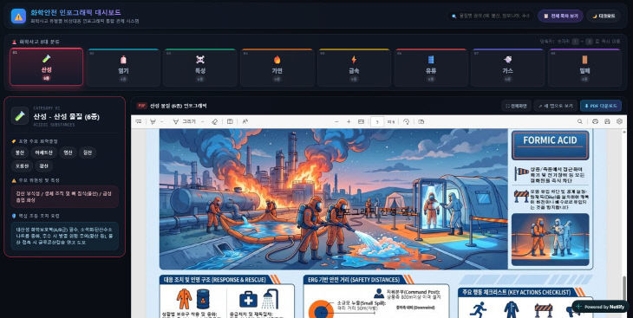Toggle the 다크모드 dark mode button

(x=604, y=16)
